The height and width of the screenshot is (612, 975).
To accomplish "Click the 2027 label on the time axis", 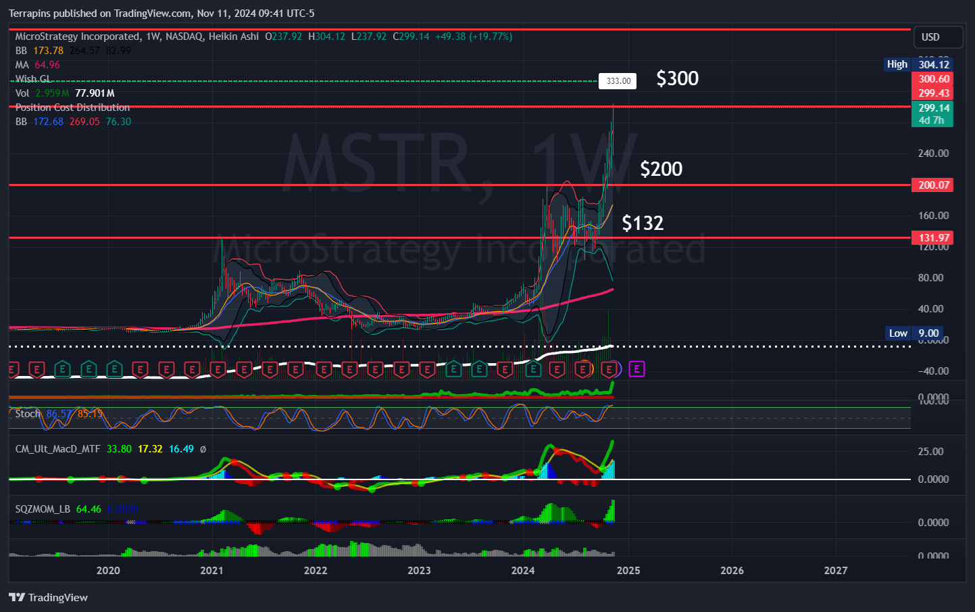I will pyautogui.click(x=836, y=571).
